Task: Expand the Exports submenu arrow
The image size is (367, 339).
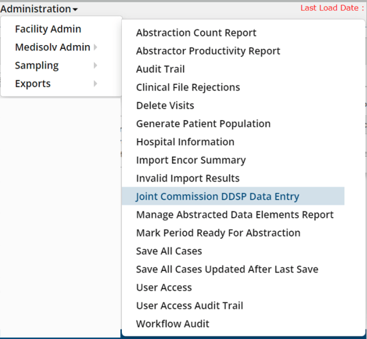Action: coord(95,84)
